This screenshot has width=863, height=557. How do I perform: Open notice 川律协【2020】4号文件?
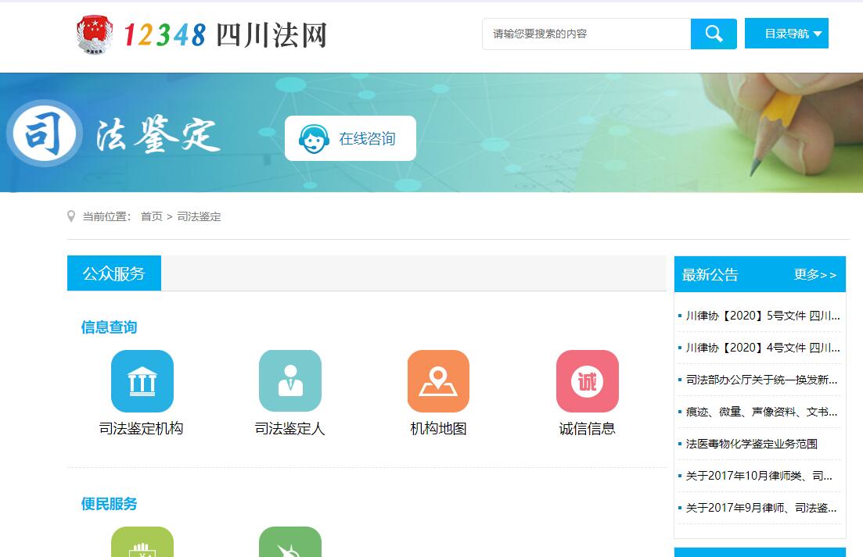762,348
